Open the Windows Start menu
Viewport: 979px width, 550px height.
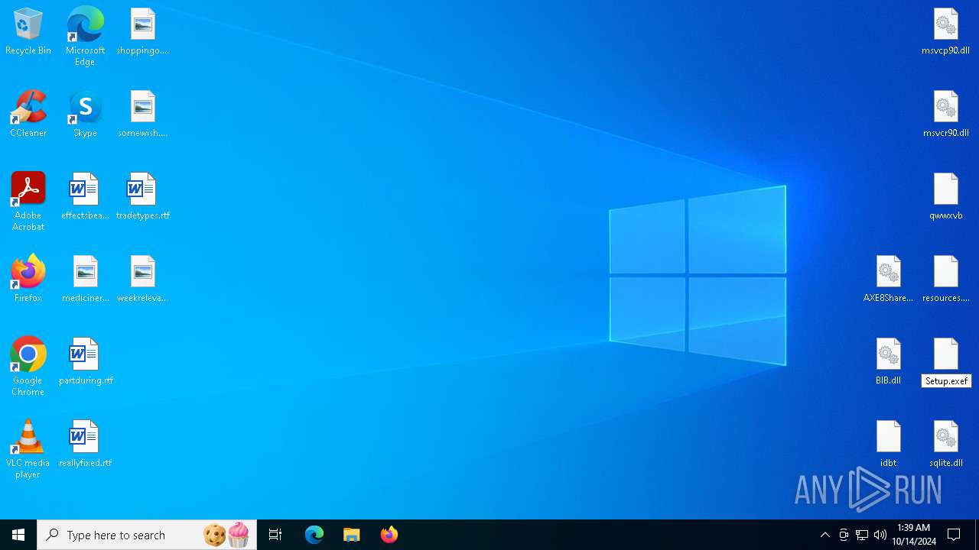point(18,535)
